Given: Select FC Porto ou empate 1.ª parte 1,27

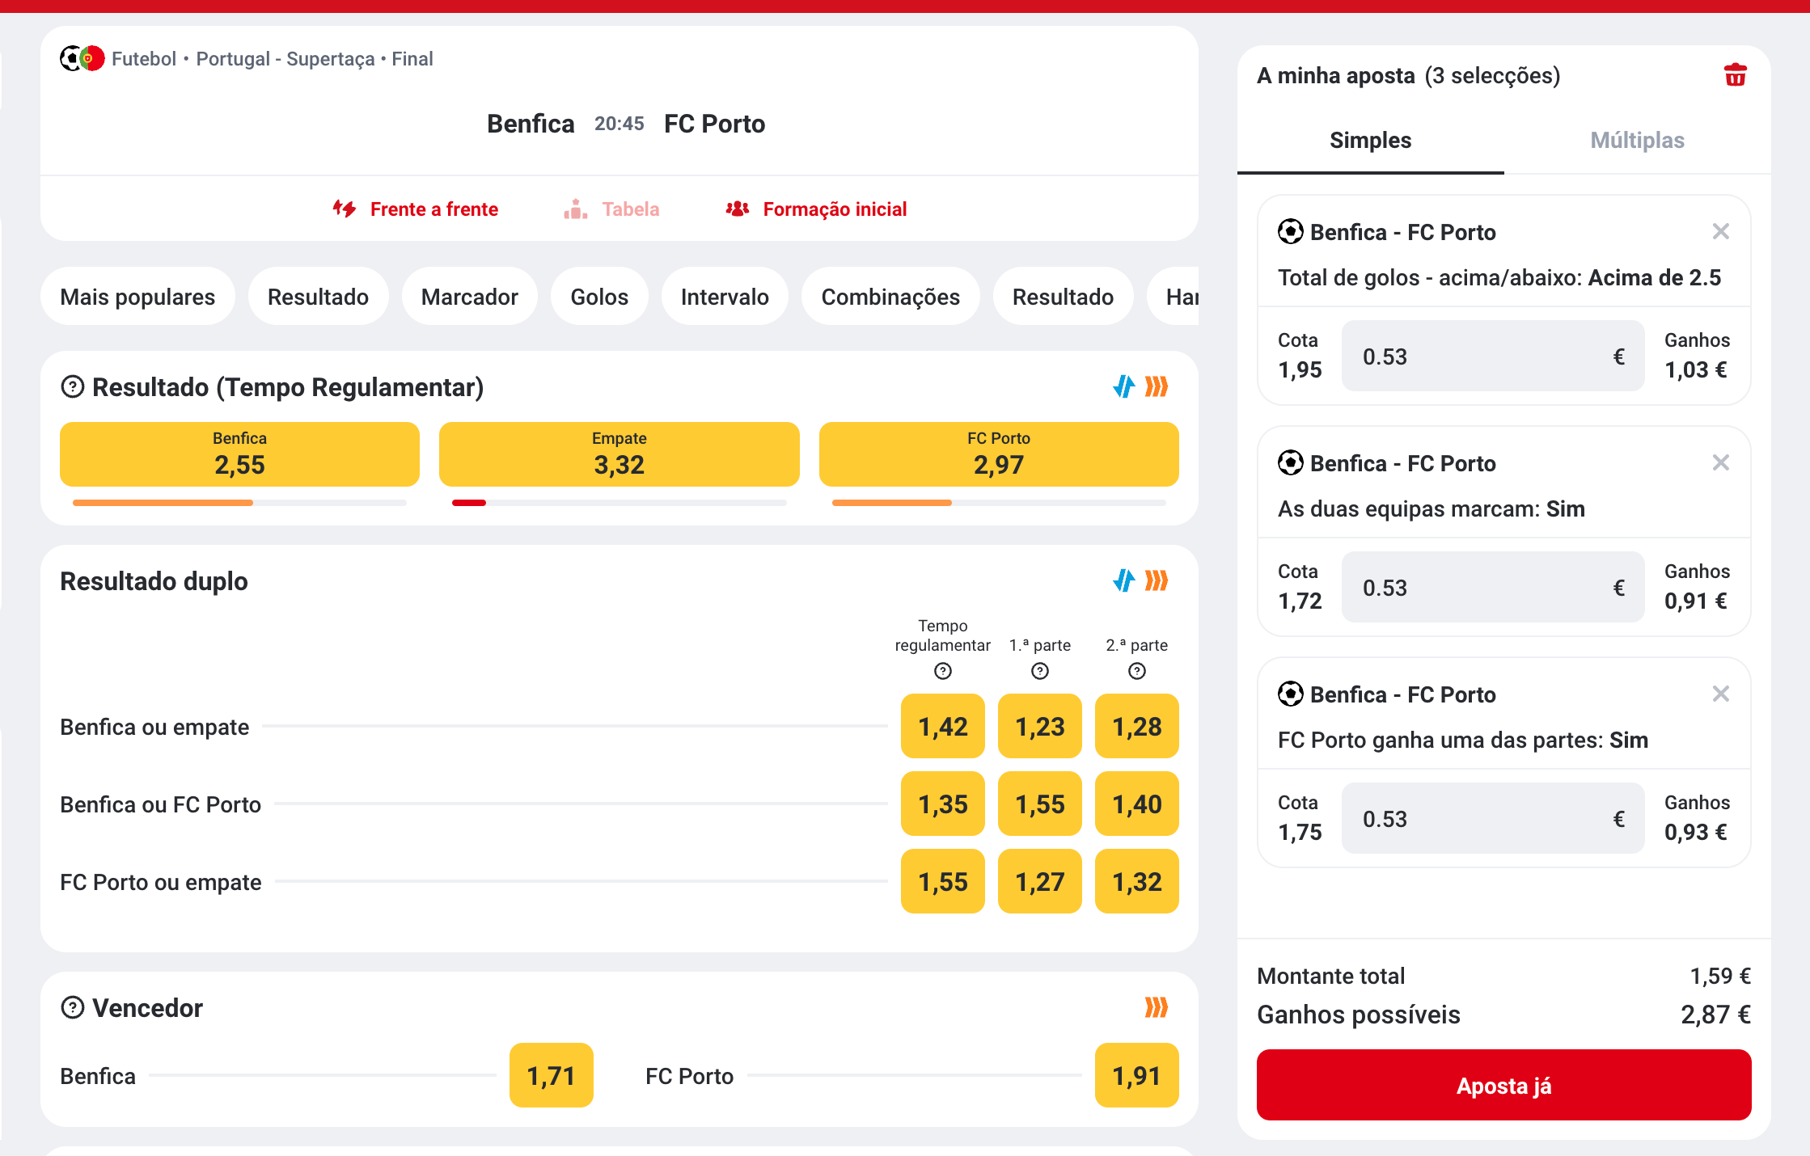Looking at the screenshot, I should (x=1040, y=881).
